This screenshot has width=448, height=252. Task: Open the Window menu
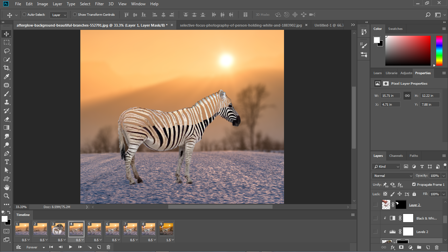138,4
